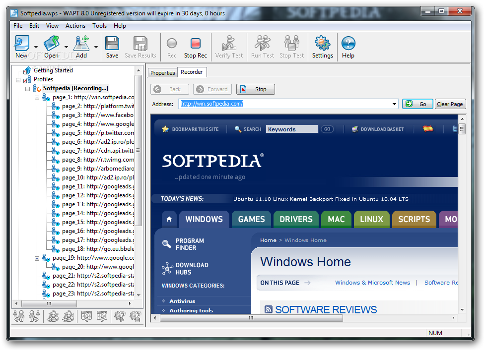Collapse the page_19 tree node
The height and width of the screenshot is (351, 485).
[37, 259]
